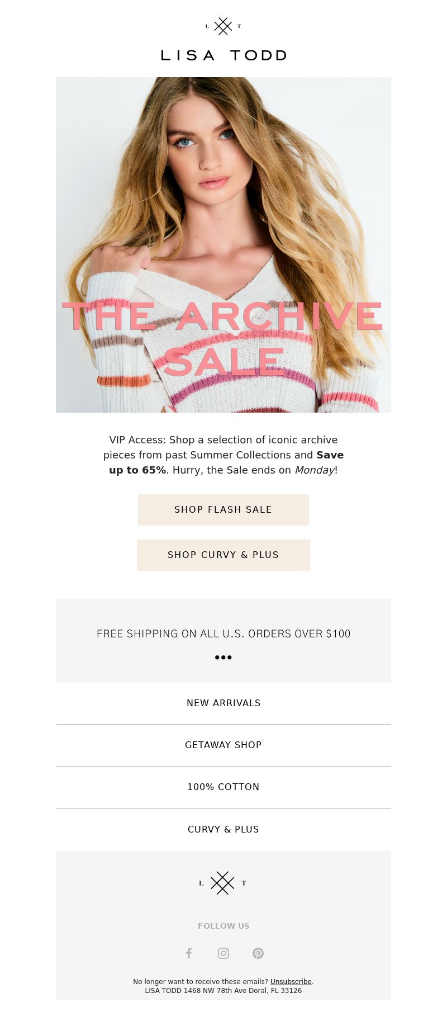Click the VIP Access promotional paragraph
Image resolution: width=447 pixels, height=1012 pixels.
(x=223, y=455)
